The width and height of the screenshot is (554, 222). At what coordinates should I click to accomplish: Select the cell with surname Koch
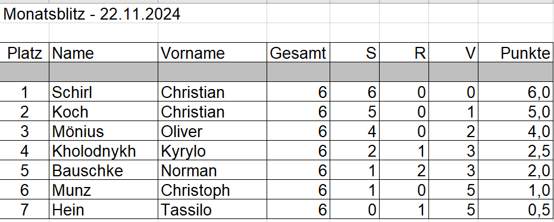click(103, 112)
